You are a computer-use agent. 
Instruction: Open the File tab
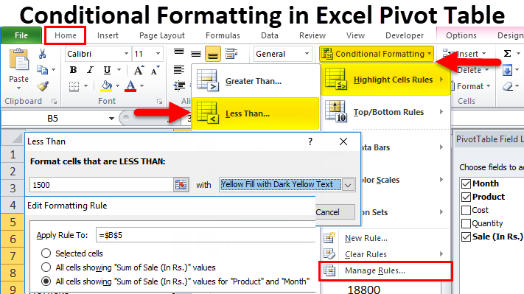pos(21,35)
